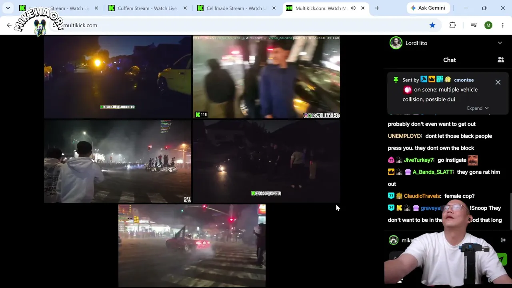Show the chat users list icon

click(500, 60)
